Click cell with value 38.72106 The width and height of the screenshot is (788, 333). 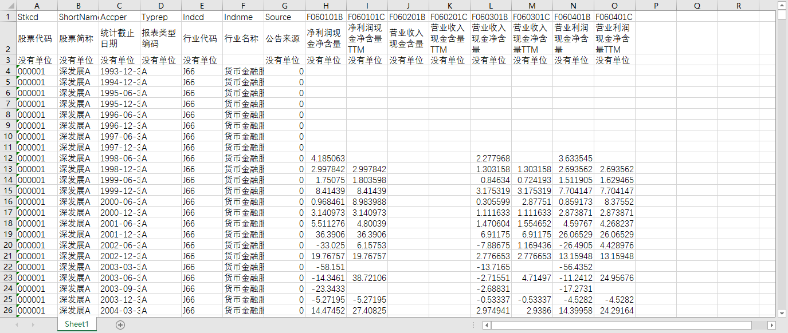click(367, 277)
